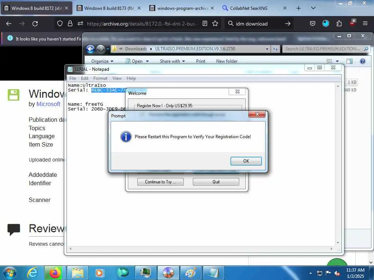Click Print in Explorer toolbar
The height and width of the screenshot is (280, 374).
201,61
